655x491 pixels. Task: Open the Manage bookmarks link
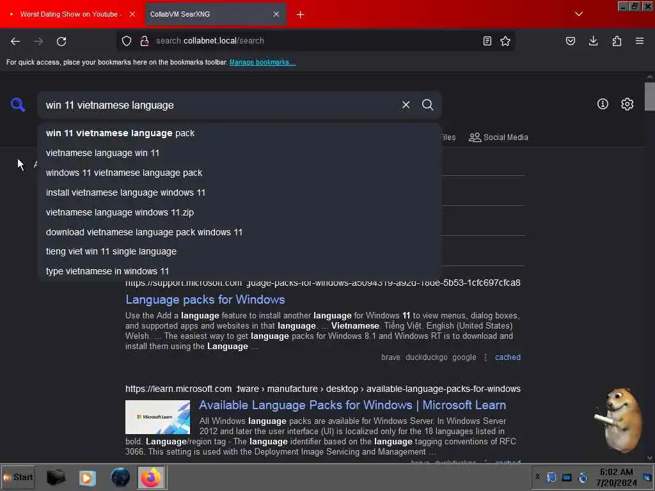point(263,62)
